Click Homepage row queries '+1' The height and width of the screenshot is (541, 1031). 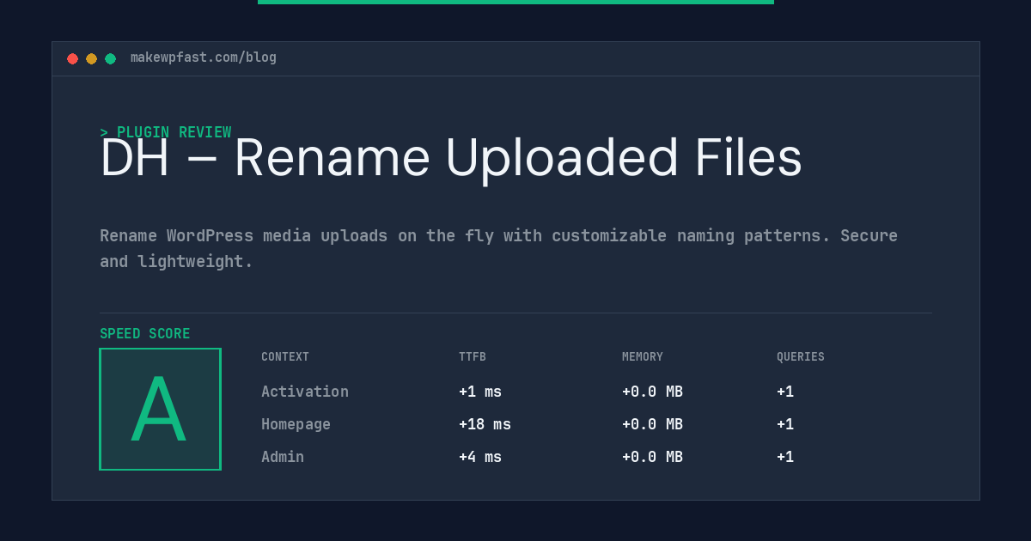pos(785,424)
